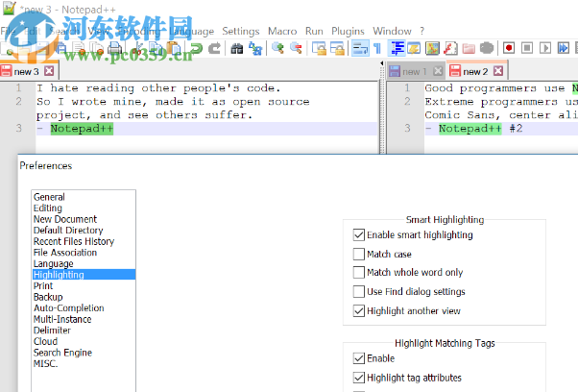Select the Highlighting category
The height and width of the screenshot is (392, 578).
(x=84, y=275)
